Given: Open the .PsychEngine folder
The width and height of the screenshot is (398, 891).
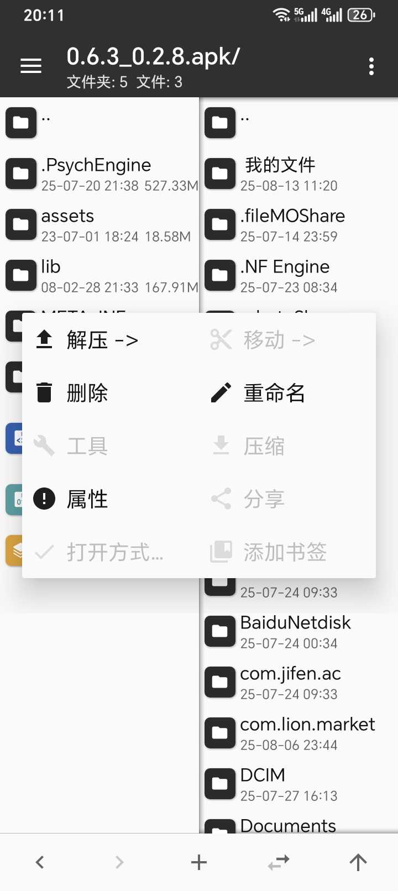Looking at the screenshot, I should pyautogui.click(x=99, y=174).
